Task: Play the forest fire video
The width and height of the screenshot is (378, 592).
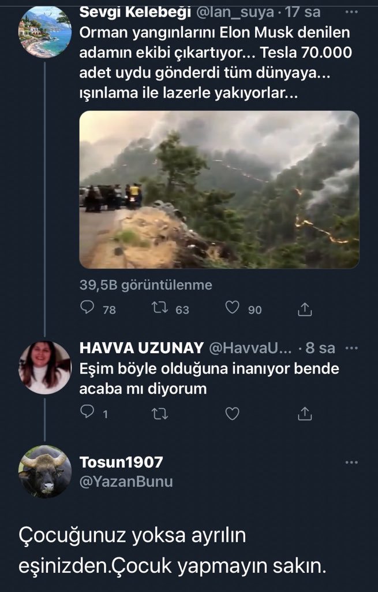Action: (x=219, y=190)
